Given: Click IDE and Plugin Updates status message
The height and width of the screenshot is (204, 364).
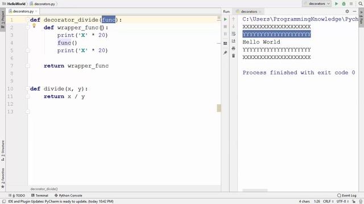Looking at the screenshot, I should pyautogui.click(x=61, y=202).
